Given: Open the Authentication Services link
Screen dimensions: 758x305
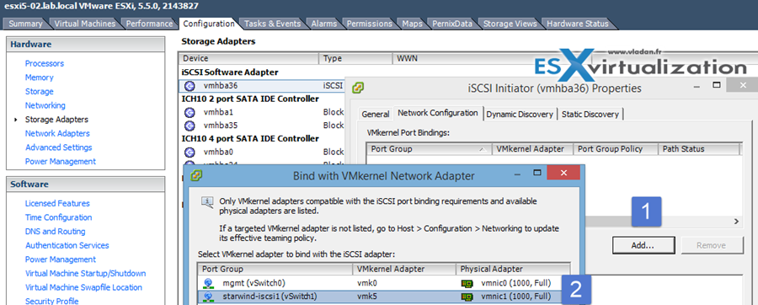Looking at the screenshot, I should [x=67, y=245].
